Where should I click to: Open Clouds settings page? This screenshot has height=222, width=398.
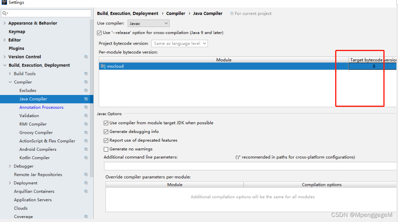click(21, 208)
